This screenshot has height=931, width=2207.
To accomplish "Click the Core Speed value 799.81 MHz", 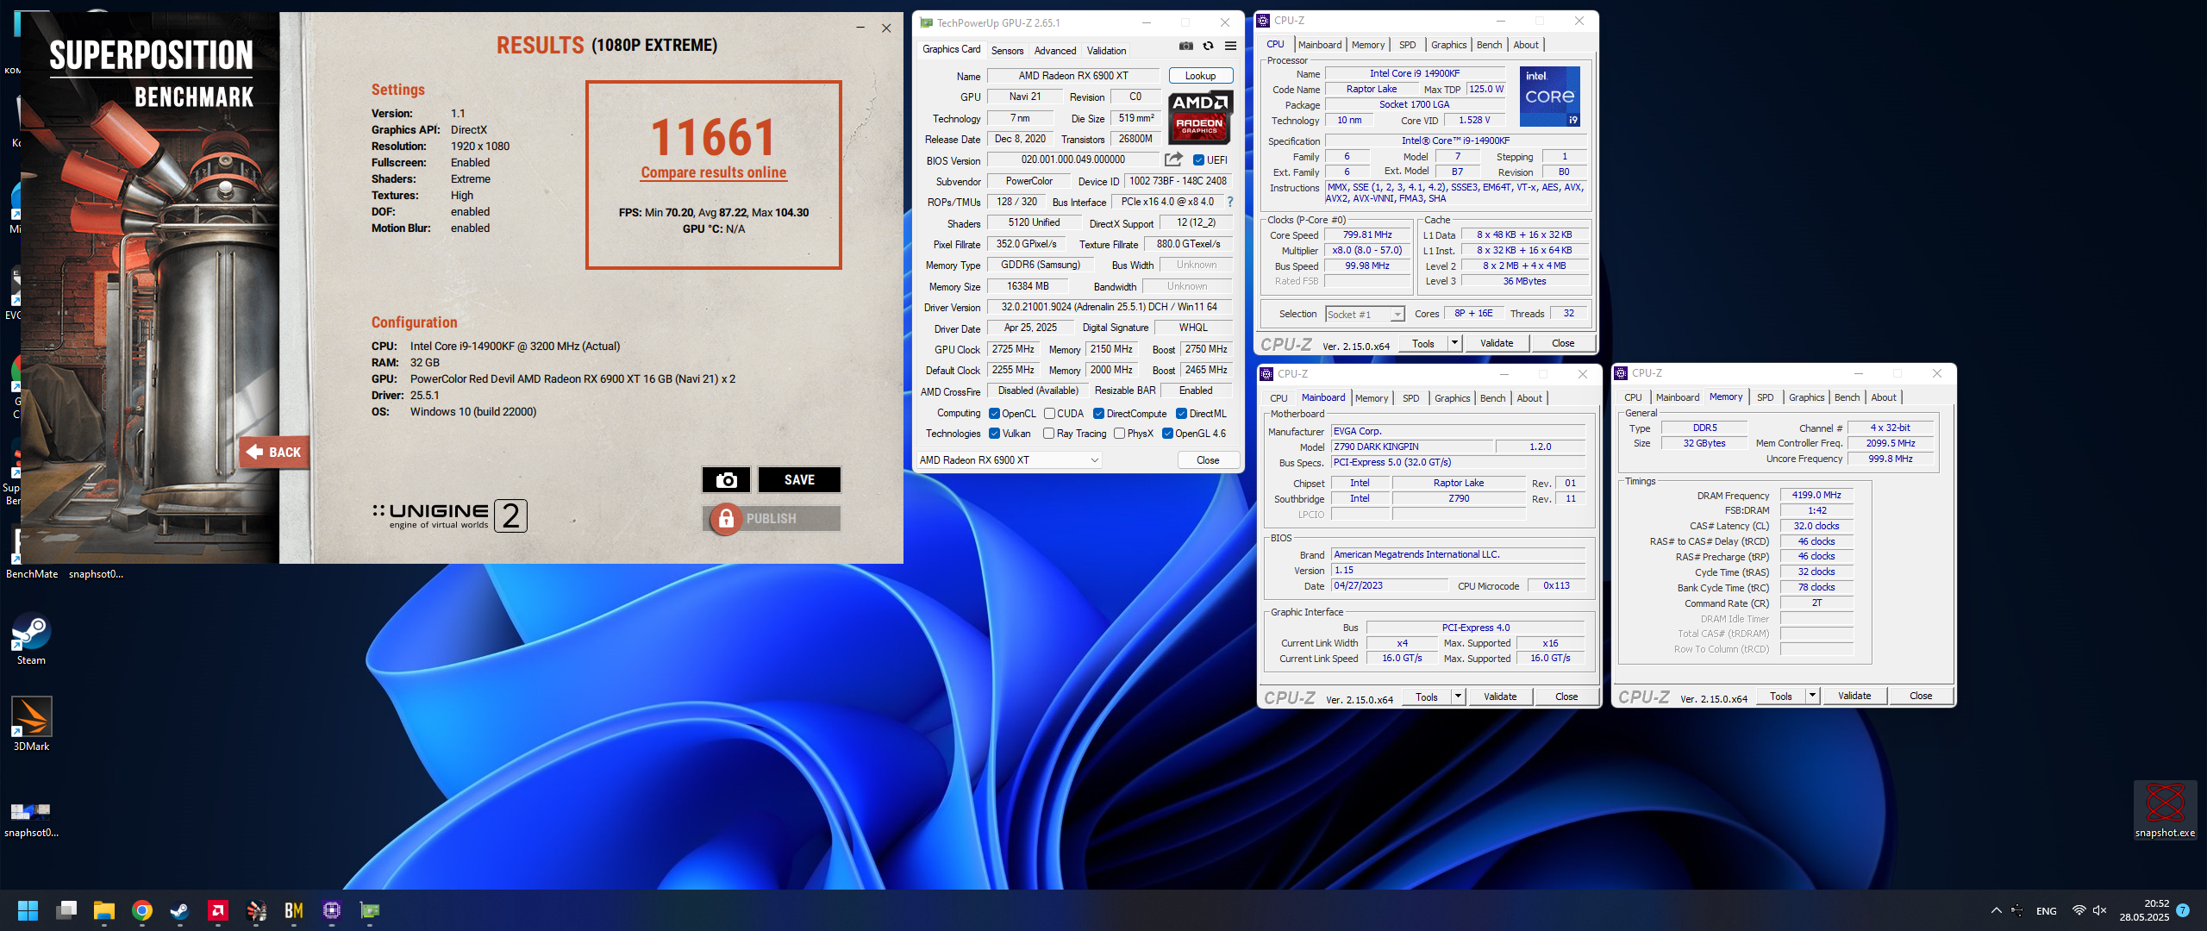I will pyautogui.click(x=1367, y=235).
